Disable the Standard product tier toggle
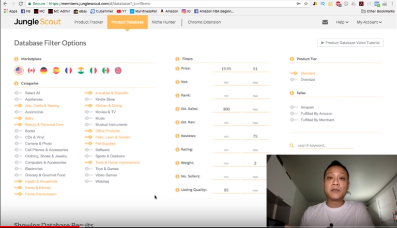Screen dimensions: 397x228 tap(294, 73)
